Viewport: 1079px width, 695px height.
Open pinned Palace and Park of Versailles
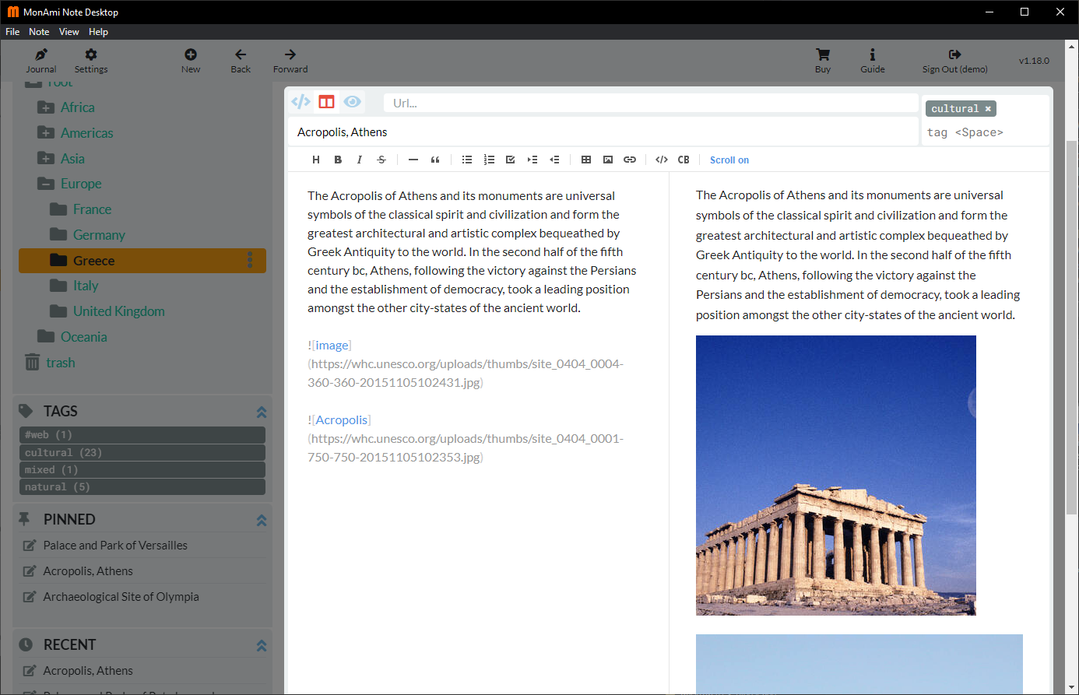pyautogui.click(x=115, y=546)
